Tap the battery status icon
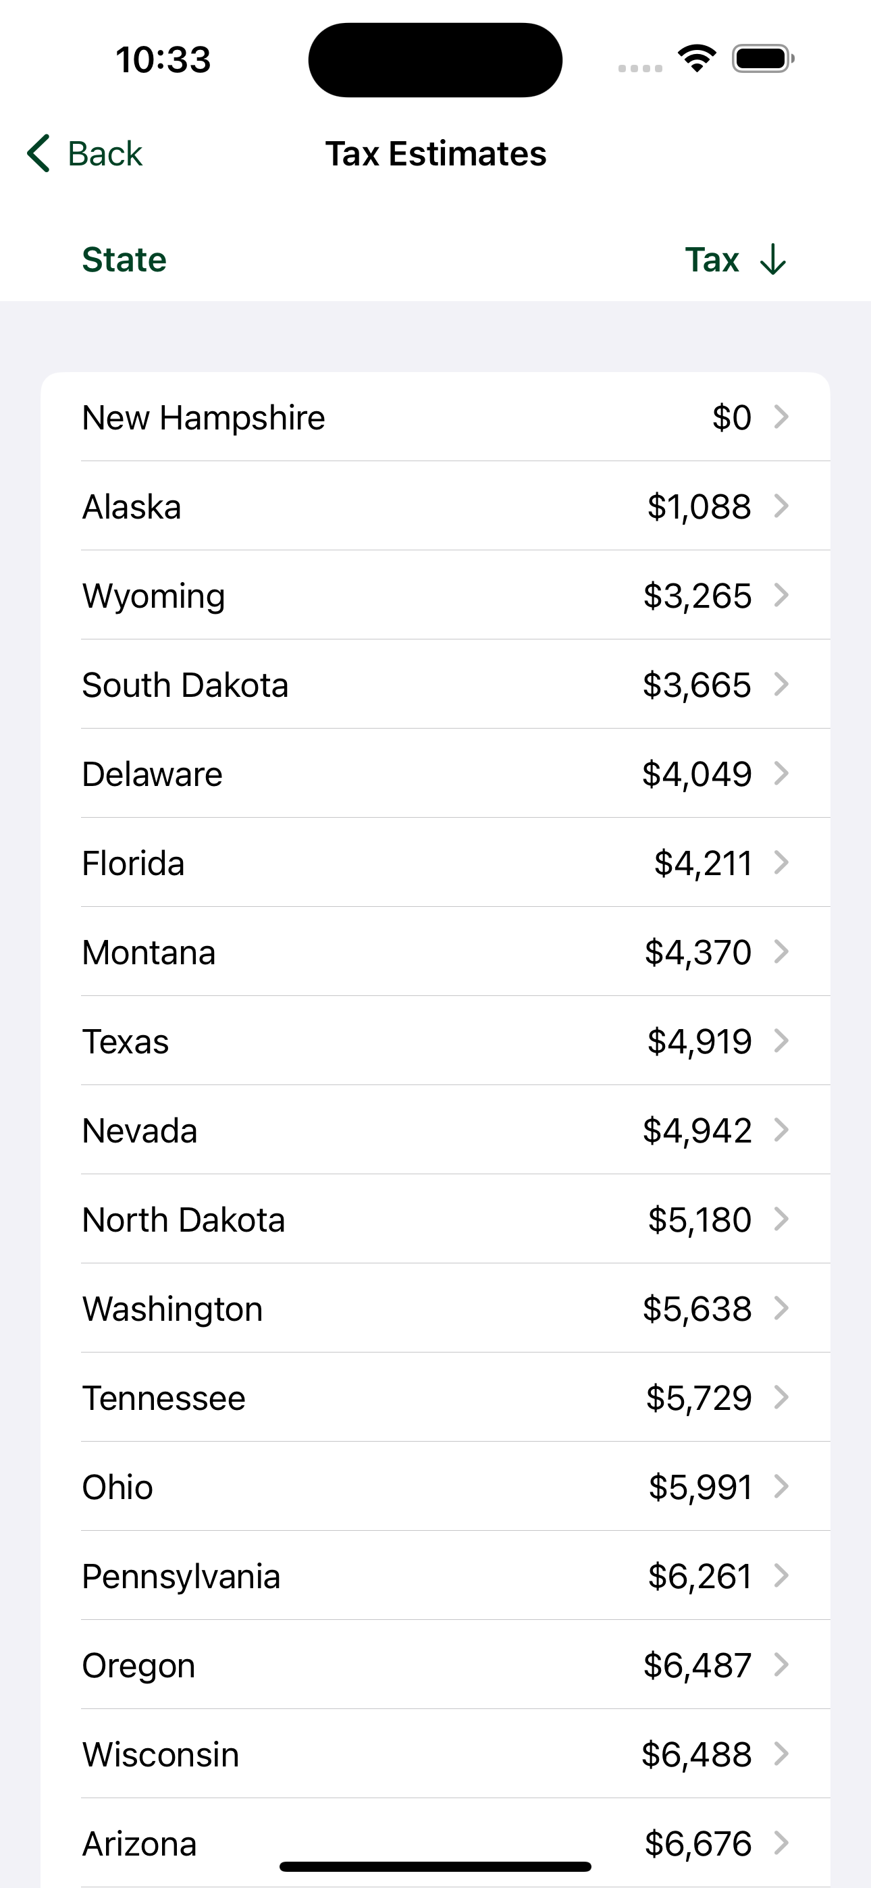 pos(763,59)
